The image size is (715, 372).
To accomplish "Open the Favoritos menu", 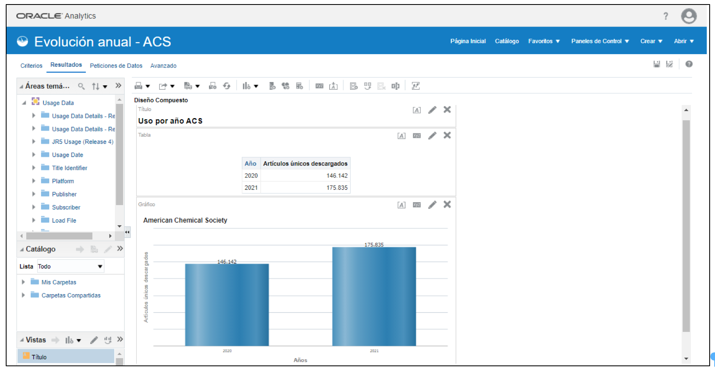I will click(x=543, y=41).
